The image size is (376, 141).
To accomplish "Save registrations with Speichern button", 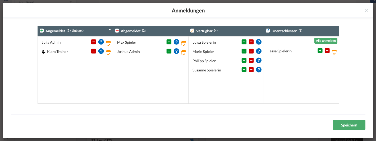I will [349, 125].
